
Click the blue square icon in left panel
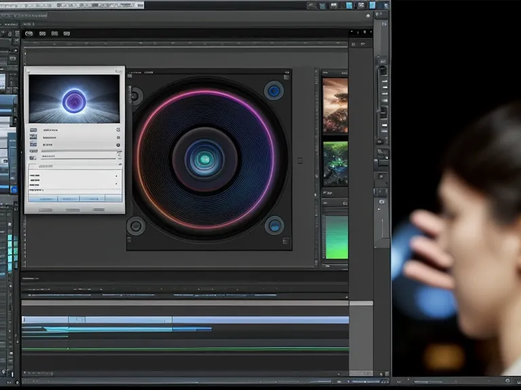14,190
